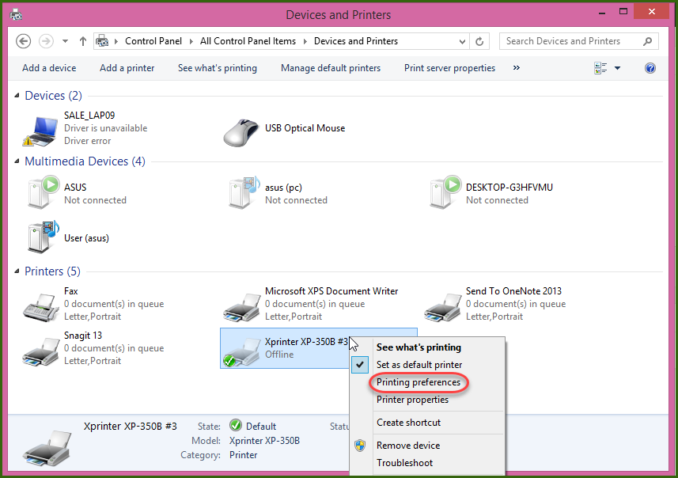
Task: Open the view options dropdown arrow
Action: click(x=617, y=68)
